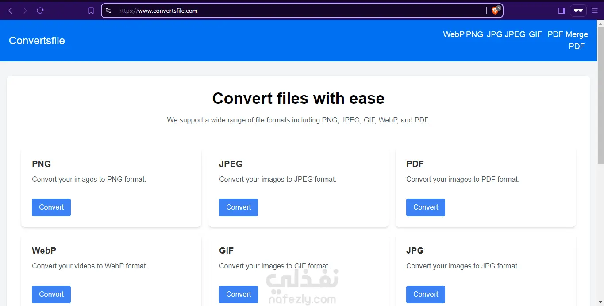The width and height of the screenshot is (604, 306).
Task: Open site settings icon in address bar
Action: click(108, 11)
